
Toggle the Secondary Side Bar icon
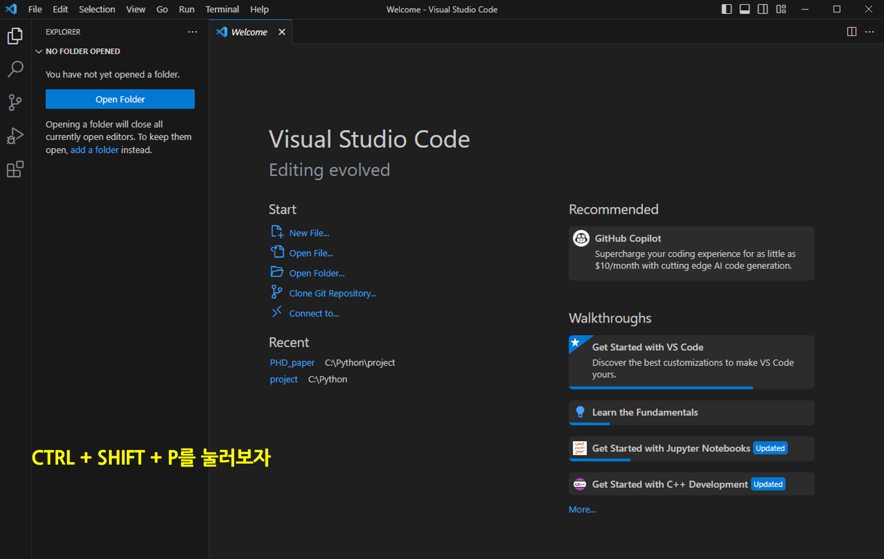point(763,9)
